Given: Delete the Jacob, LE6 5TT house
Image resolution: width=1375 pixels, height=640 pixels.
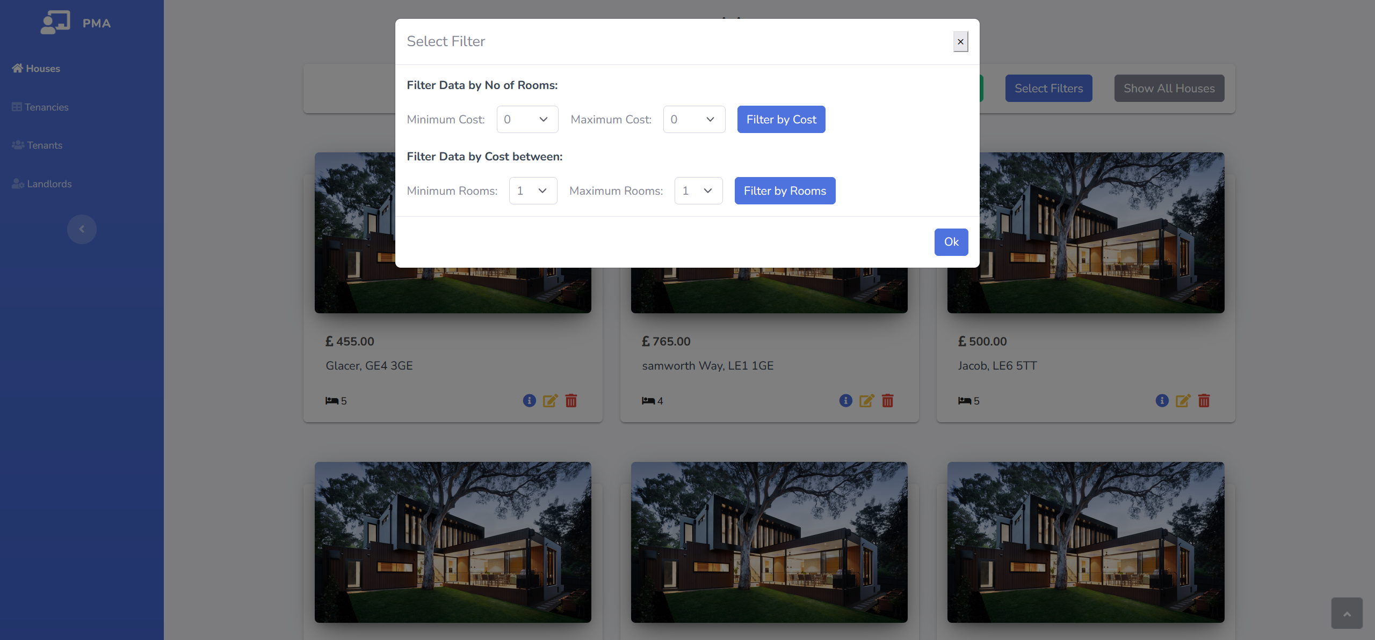Looking at the screenshot, I should coord(1204,401).
